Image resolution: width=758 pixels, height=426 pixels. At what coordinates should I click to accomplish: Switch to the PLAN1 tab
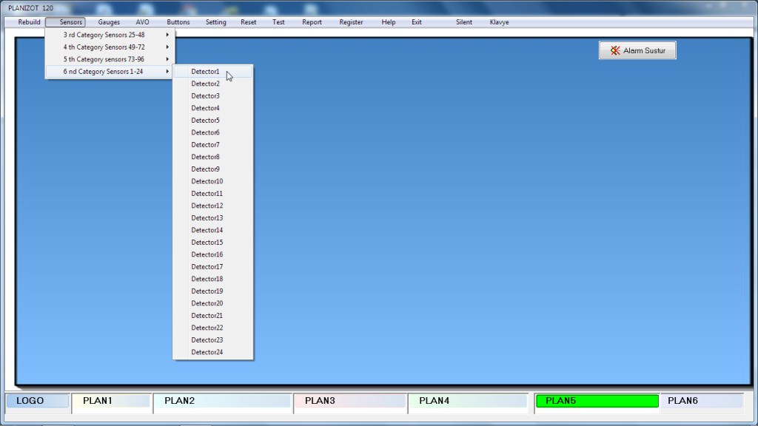coord(111,401)
